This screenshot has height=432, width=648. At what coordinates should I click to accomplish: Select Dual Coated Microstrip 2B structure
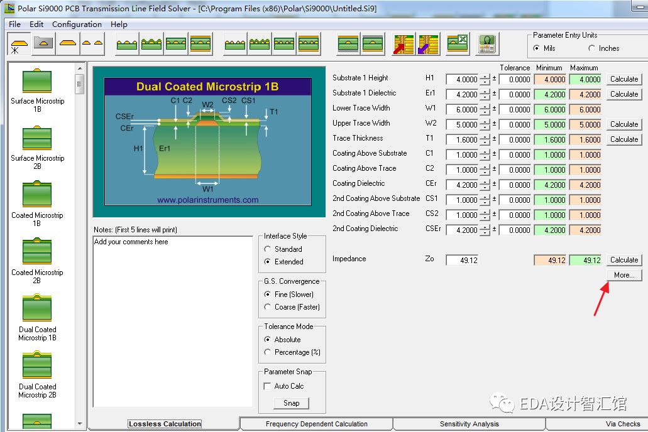pyautogui.click(x=37, y=376)
